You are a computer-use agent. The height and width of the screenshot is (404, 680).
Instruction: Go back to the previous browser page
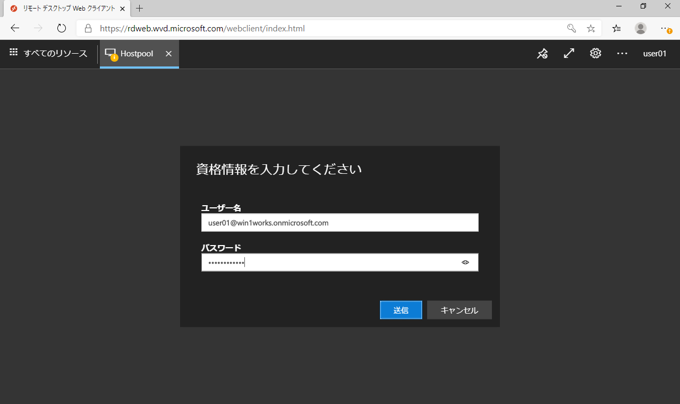coord(15,28)
